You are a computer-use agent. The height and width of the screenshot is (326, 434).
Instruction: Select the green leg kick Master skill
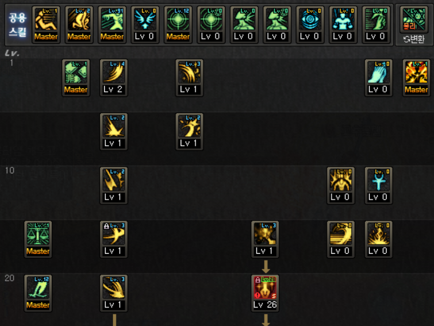click(x=38, y=293)
